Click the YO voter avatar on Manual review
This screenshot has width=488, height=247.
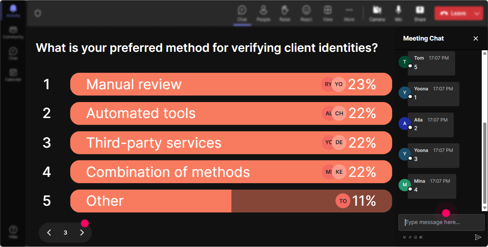pos(339,84)
